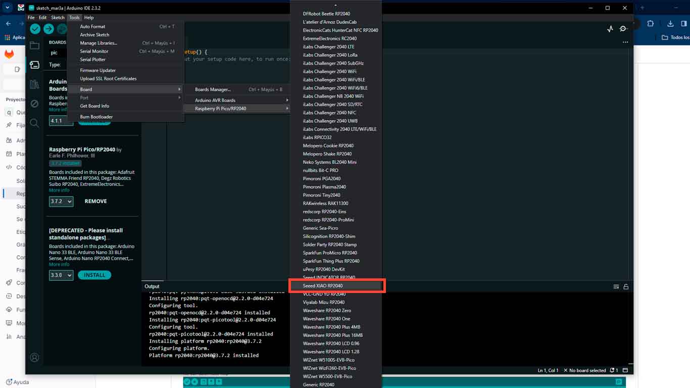
Task: Click the browser extensions puzzle icon
Action: [650, 24]
